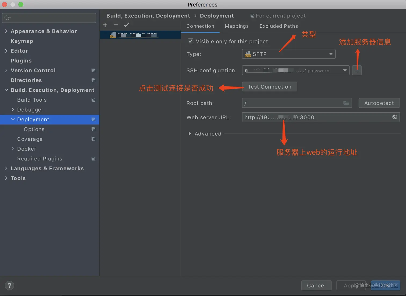
Task: Mark server as default using checkmark icon
Action: pos(127,25)
